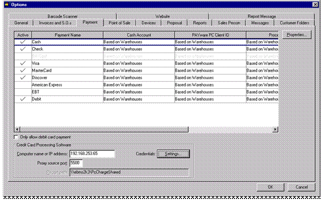This screenshot has height=201, width=323.
Task: Switch to the Reports tab
Action: (x=200, y=22)
